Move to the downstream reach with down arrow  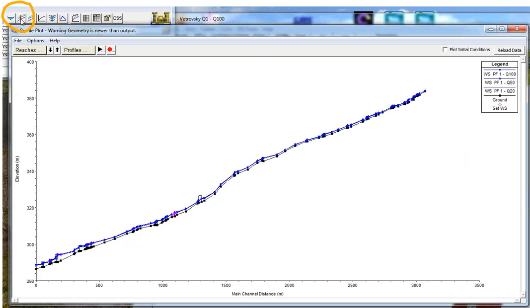[x=51, y=50]
